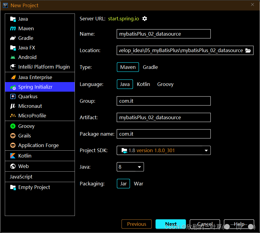The width and height of the screenshot is (260, 233).
Task: Click the Cancel button
Action: [205, 224]
